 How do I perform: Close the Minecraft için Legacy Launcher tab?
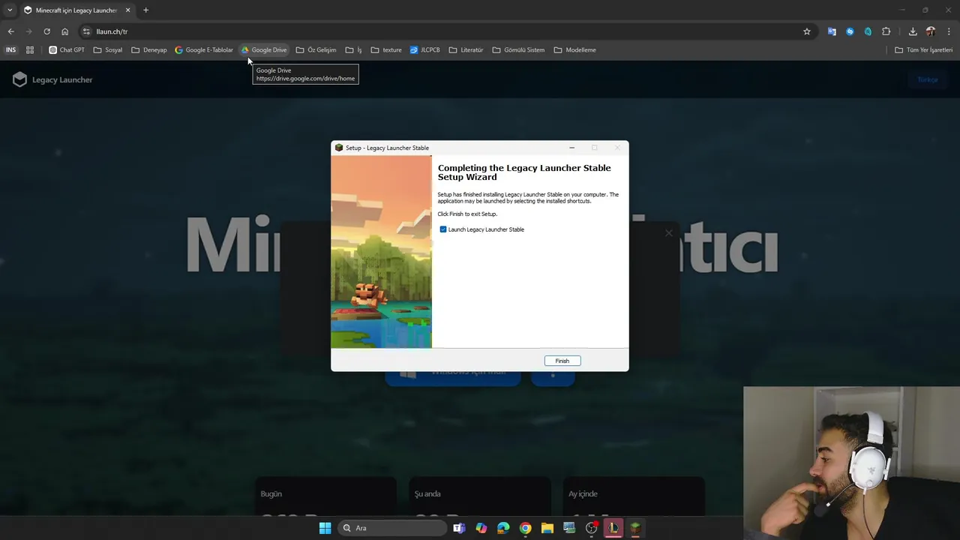point(127,10)
